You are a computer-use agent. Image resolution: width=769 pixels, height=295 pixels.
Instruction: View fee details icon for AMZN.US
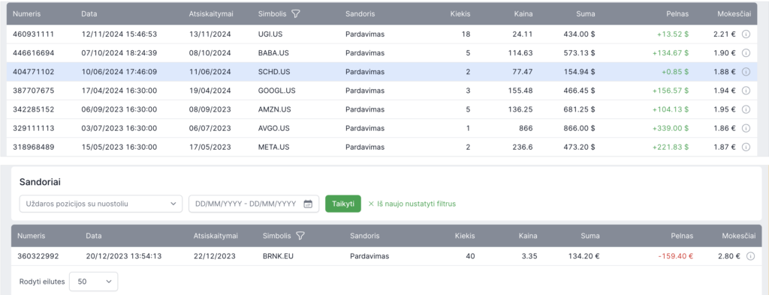coord(746,109)
